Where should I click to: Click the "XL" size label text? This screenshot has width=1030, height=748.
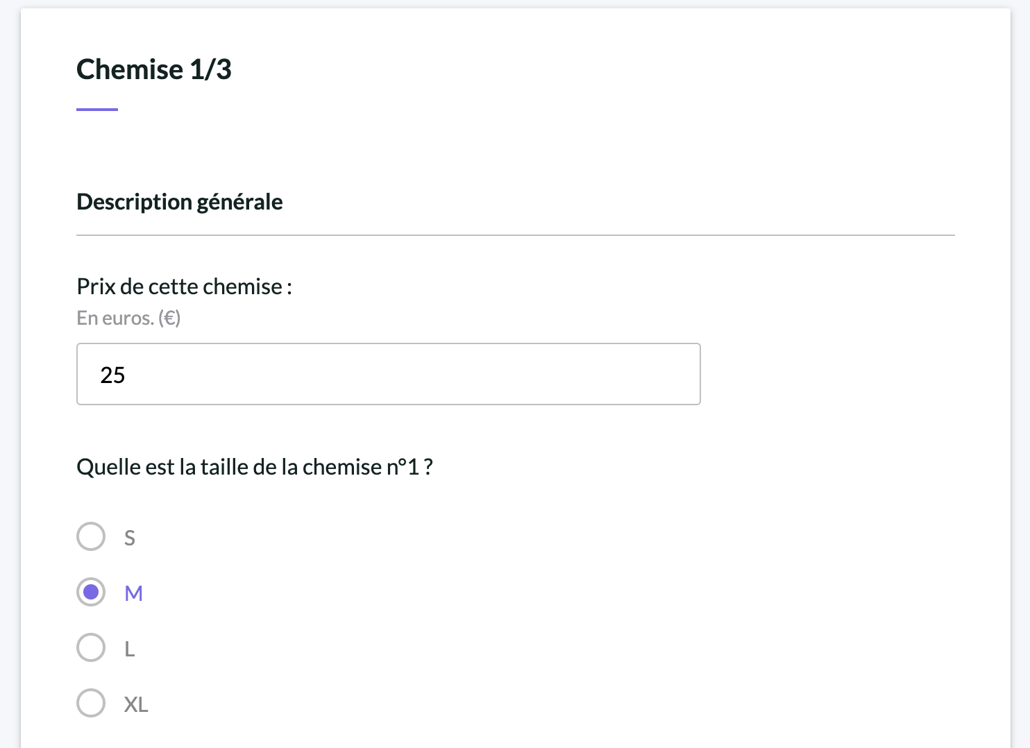[136, 704]
